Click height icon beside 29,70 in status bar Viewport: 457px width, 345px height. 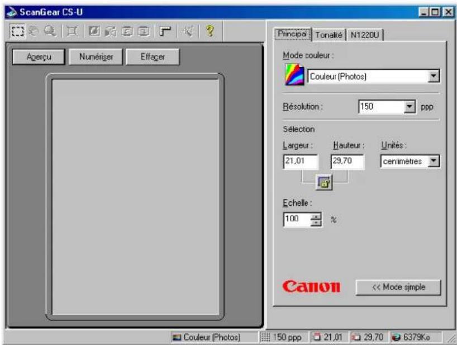[356, 337]
